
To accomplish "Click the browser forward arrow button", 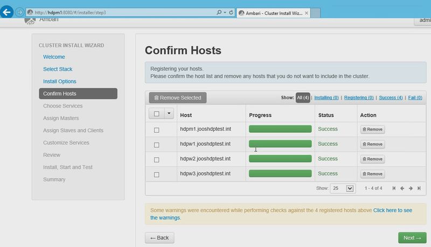I will (19, 12).
